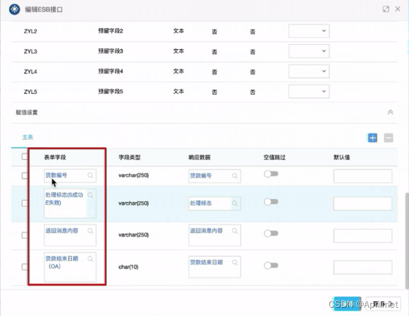Viewport: 409px width, 316px height.
Task: Click the 默认值 column header
Action: pos(342,157)
